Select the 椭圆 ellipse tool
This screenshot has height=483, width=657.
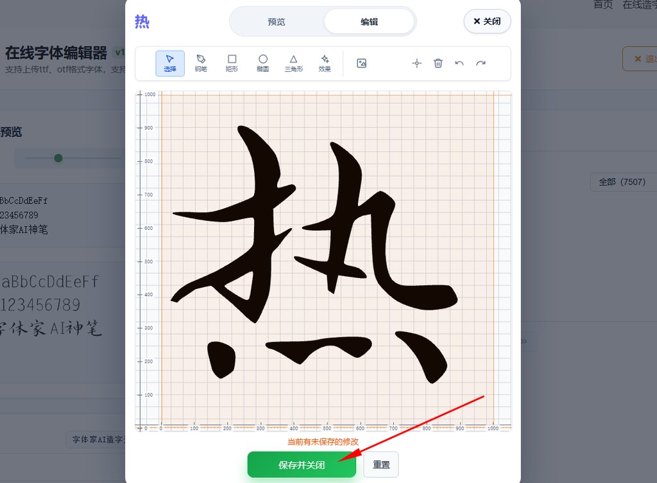coord(262,64)
